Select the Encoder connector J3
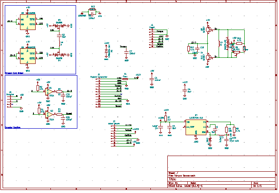Image resolution: width=279 pixels, height=193 pixels. click(x=11, y=102)
